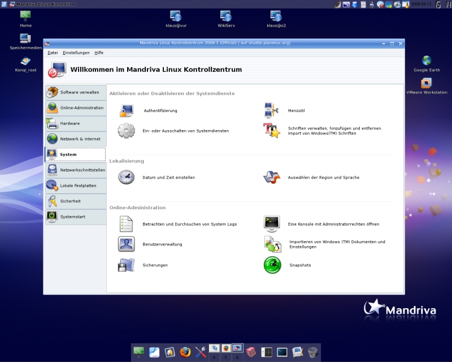
Task: Click the WikiServ desktop shortcut
Action: [226, 19]
